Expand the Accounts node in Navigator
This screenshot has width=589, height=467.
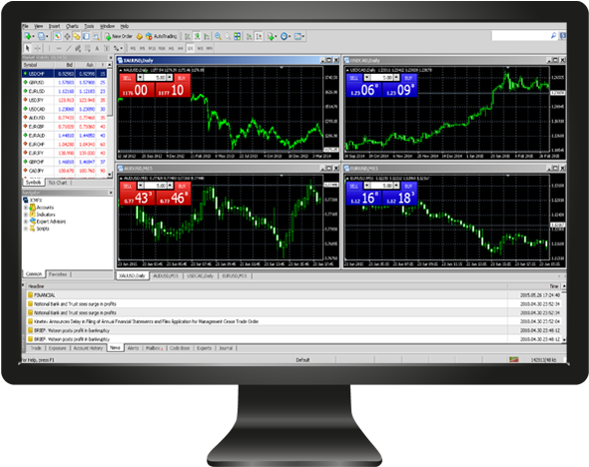[x=26, y=208]
